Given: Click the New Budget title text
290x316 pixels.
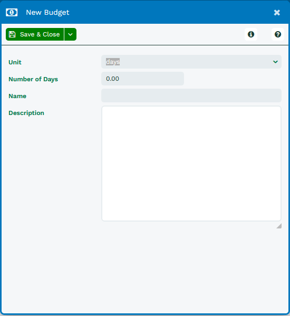Looking at the screenshot, I should pyautogui.click(x=47, y=13).
